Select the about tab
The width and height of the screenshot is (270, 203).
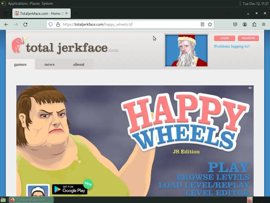pos(79,64)
